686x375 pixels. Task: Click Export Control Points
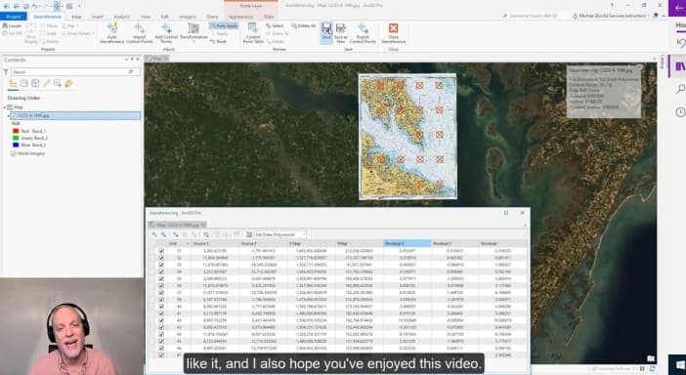coord(363,33)
